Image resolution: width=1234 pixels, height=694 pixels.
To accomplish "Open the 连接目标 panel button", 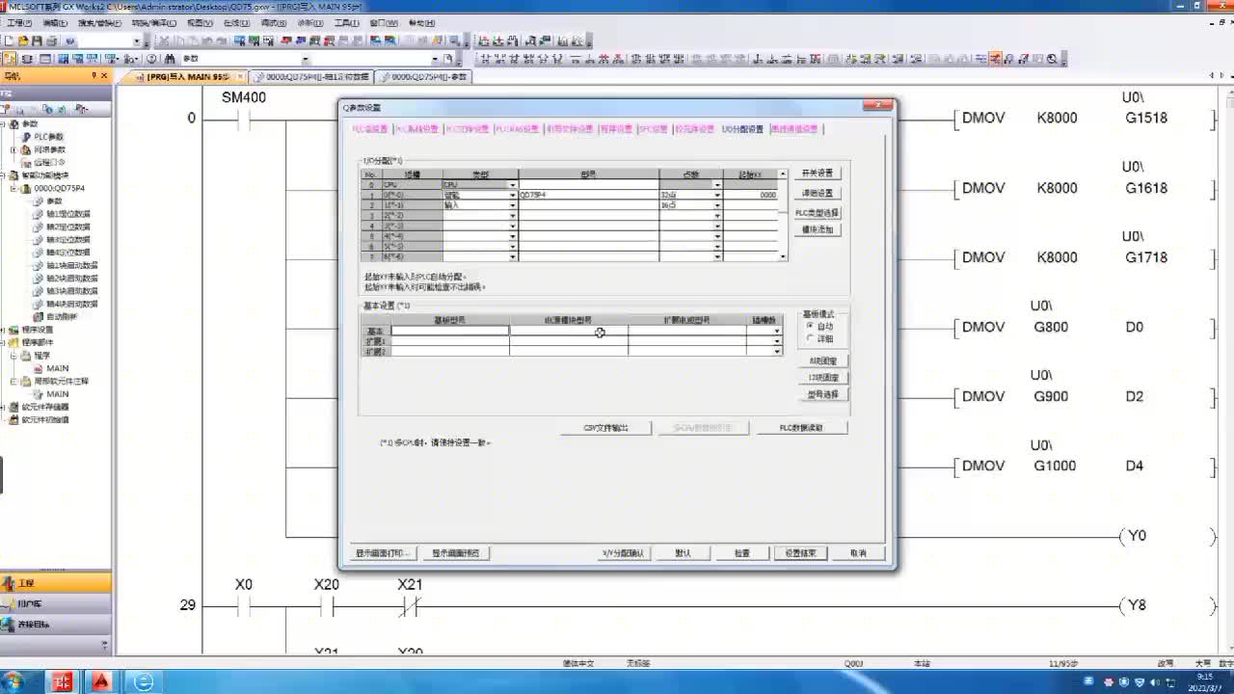I will click(x=55, y=624).
